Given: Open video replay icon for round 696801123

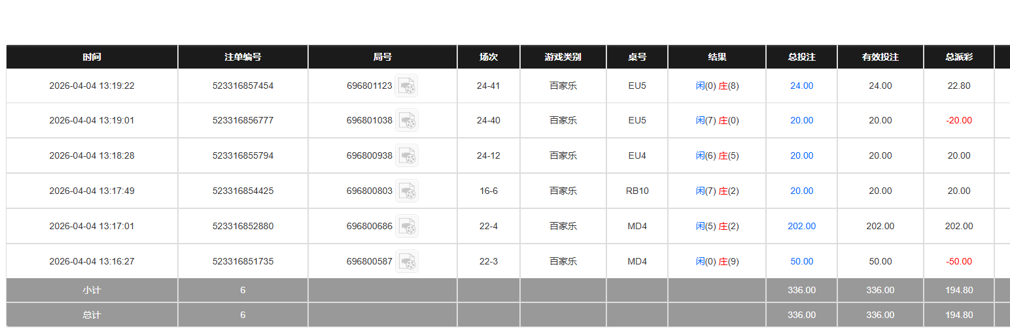Looking at the screenshot, I should pyautogui.click(x=407, y=86).
